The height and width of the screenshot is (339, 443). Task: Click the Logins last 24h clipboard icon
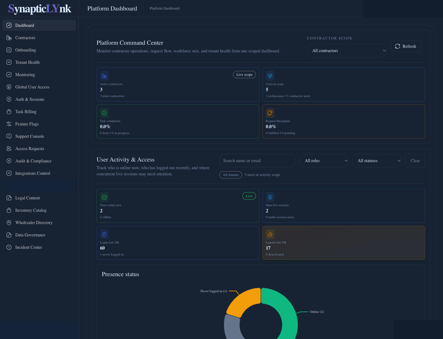[104, 234]
